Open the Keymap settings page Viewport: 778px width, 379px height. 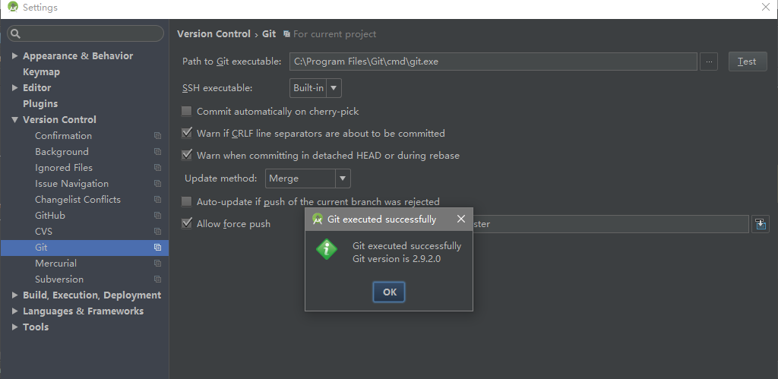[41, 72]
